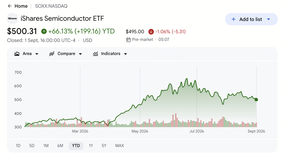The image size is (283, 155).
Task: Click the Area chart type icon
Action: [17, 54]
